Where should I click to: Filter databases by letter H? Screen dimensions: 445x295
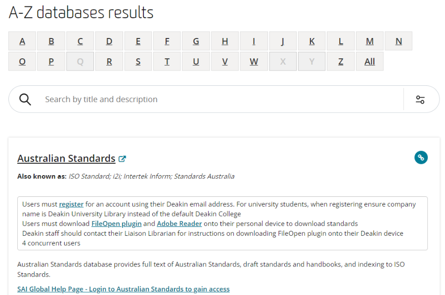click(225, 41)
